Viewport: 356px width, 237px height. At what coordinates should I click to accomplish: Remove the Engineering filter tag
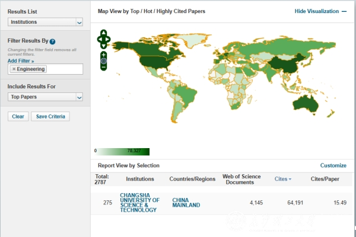tap(14, 69)
